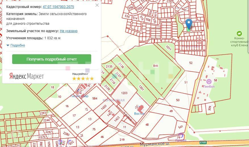Open cadastral number 47:07:1047003:2075 link
249x147 pixels.
[58, 7]
